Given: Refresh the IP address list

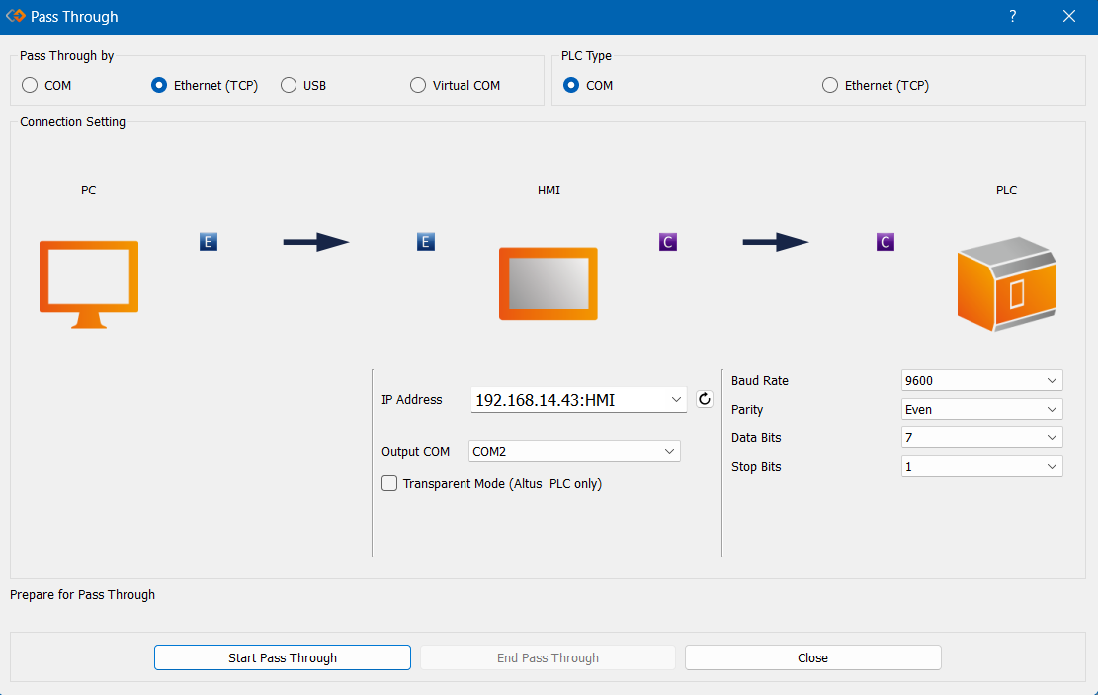Looking at the screenshot, I should [x=704, y=399].
